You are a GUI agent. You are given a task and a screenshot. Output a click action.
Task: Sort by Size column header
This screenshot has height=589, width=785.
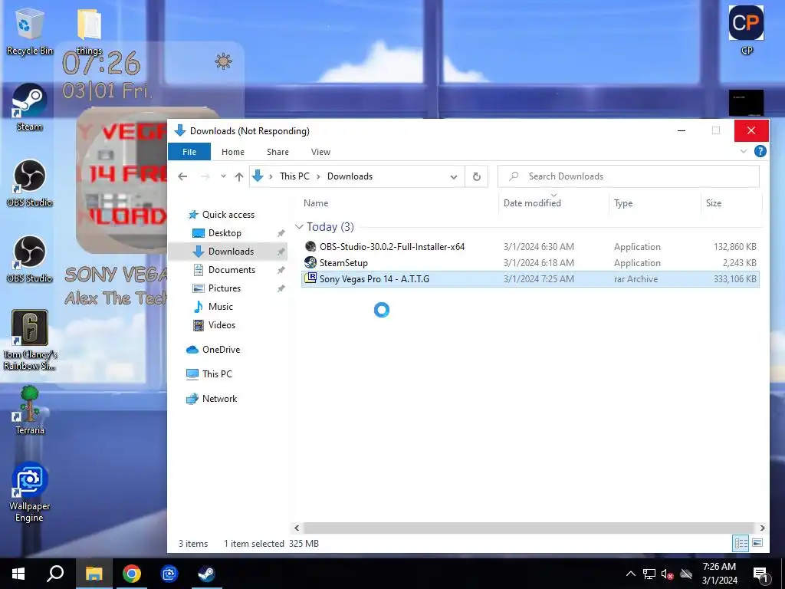(731, 202)
